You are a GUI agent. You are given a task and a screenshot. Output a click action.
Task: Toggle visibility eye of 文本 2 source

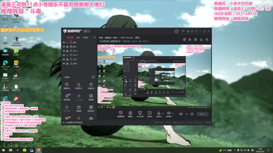pyautogui.click(x=64, y=55)
